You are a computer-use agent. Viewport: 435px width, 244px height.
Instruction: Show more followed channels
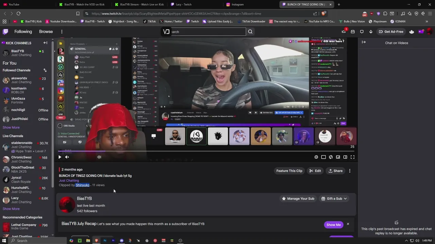11,127
